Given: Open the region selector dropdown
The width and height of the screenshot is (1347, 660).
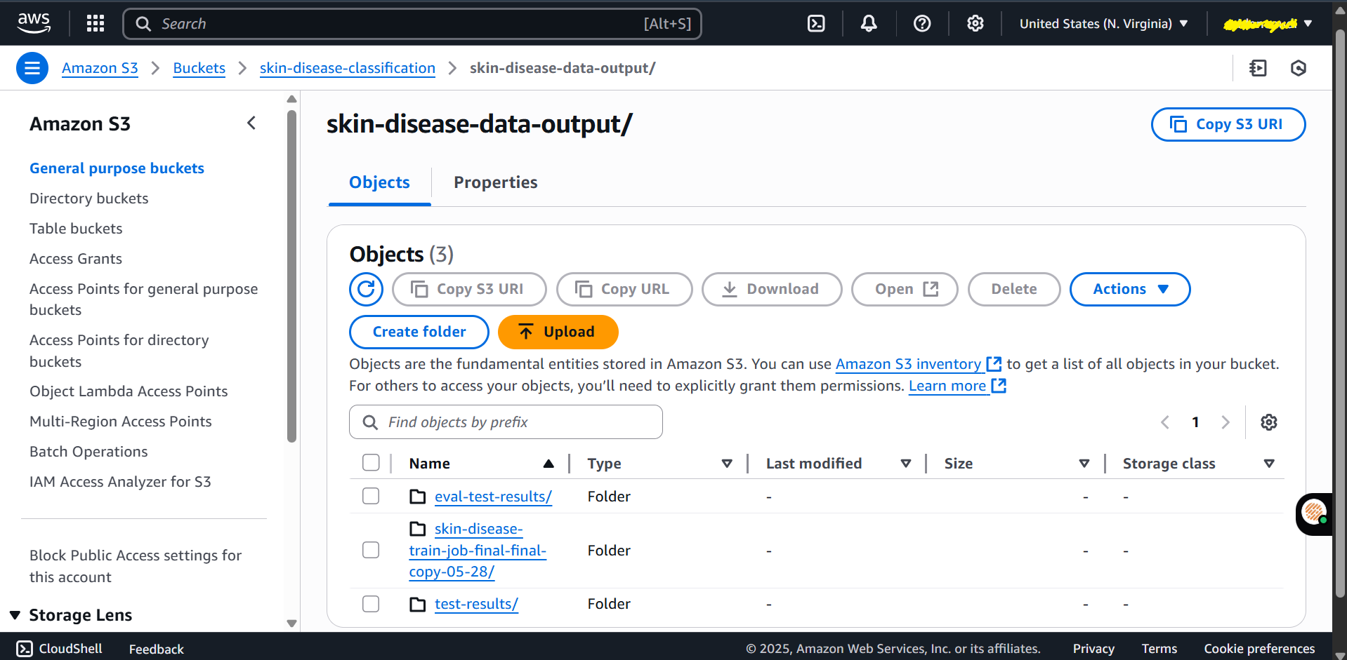Looking at the screenshot, I should coord(1103,24).
